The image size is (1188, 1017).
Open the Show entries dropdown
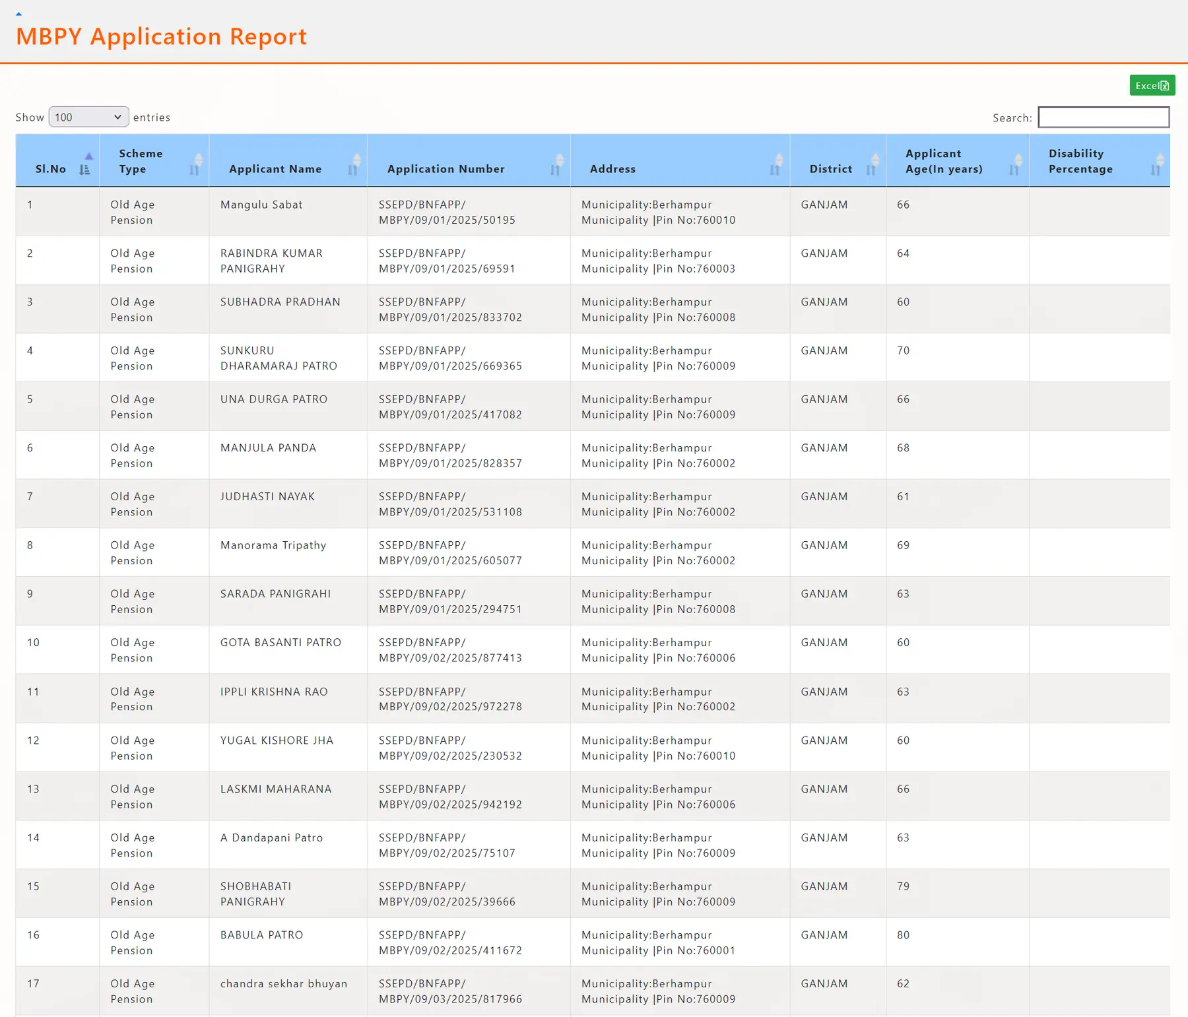[x=88, y=117]
